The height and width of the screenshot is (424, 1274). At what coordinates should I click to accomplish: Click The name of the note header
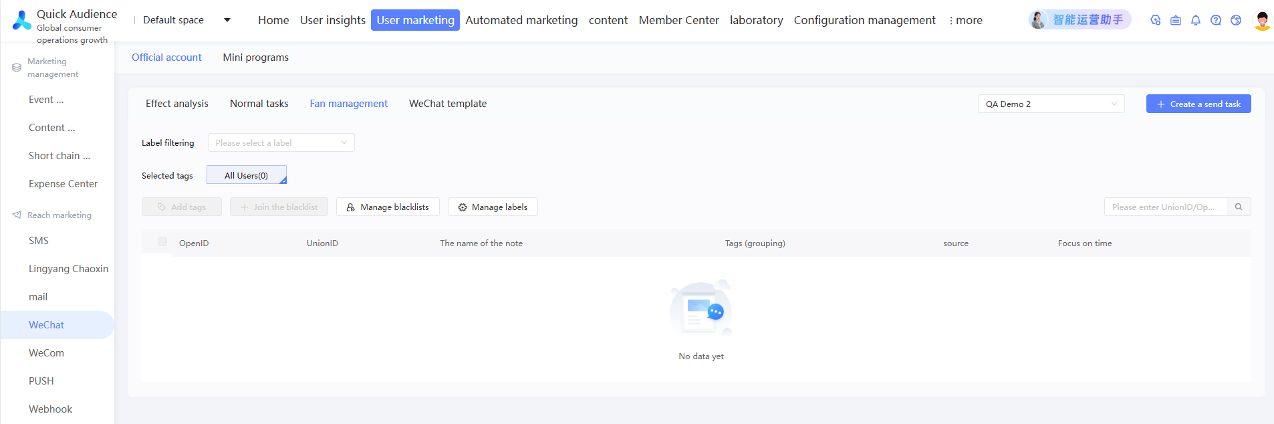481,243
